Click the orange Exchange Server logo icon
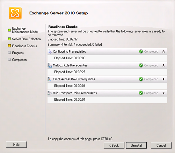The width and height of the screenshot is (175, 153). tap(15, 13)
